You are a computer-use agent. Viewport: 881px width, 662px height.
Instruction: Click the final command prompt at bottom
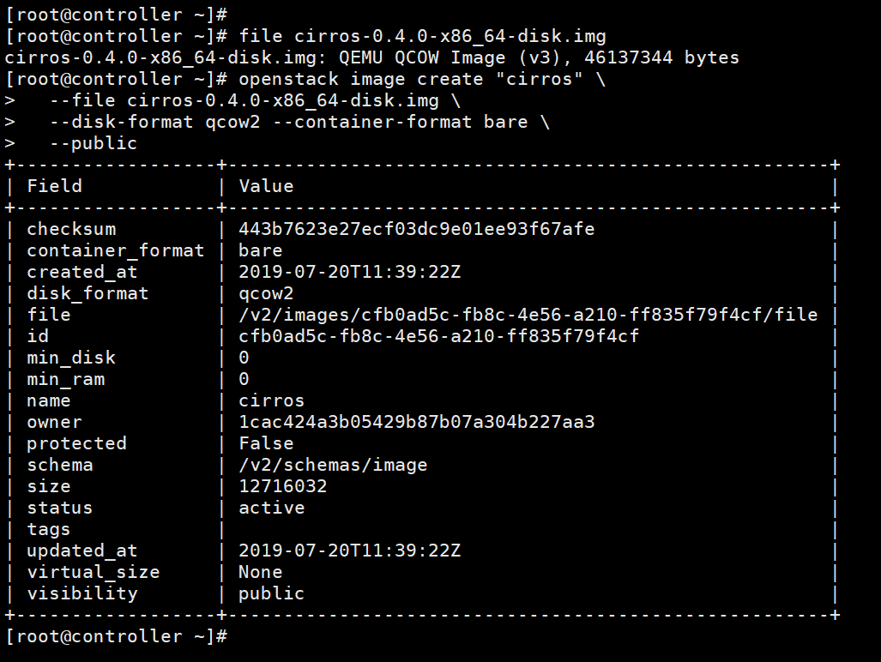click(x=117, y=636)
